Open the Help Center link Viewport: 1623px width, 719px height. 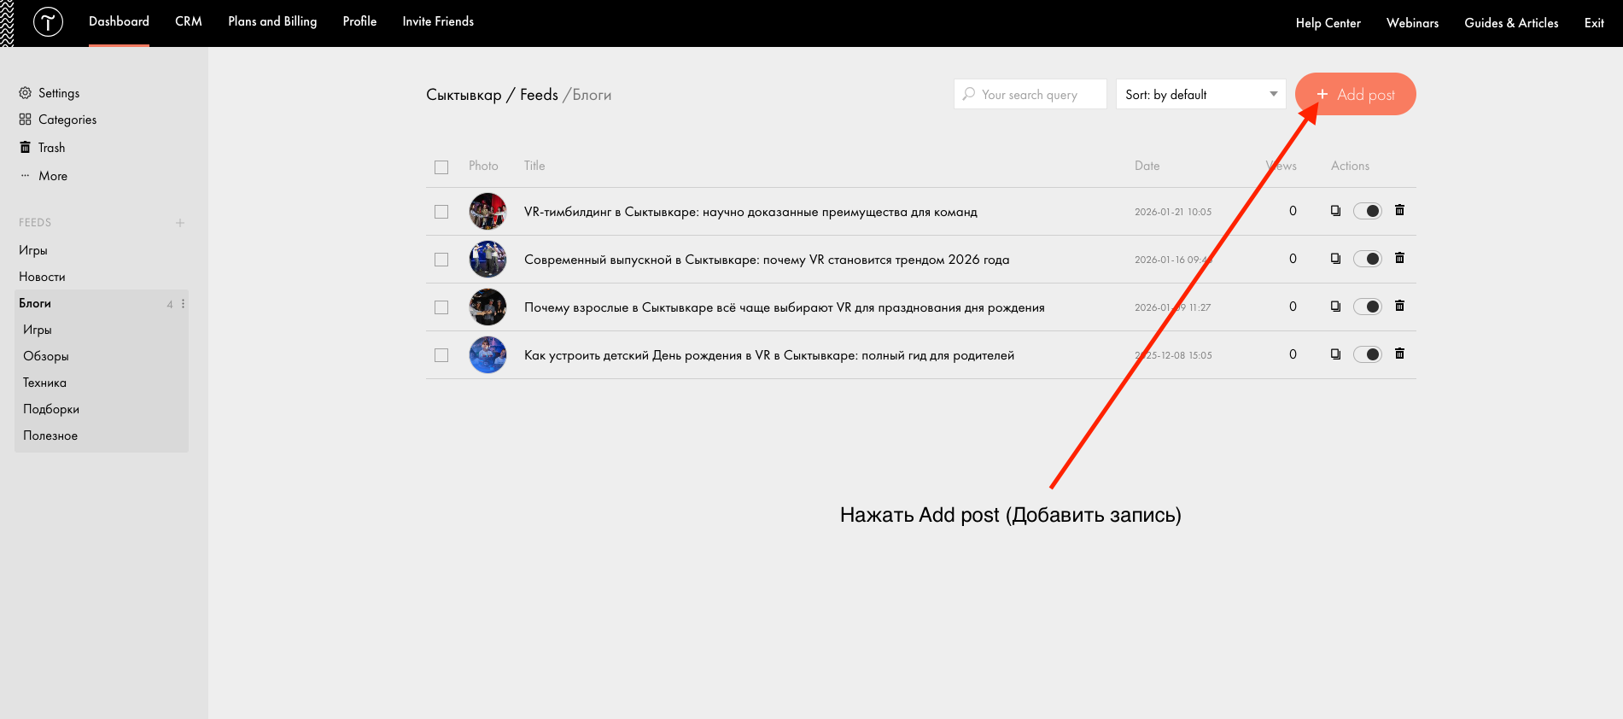click(1328, 23)
